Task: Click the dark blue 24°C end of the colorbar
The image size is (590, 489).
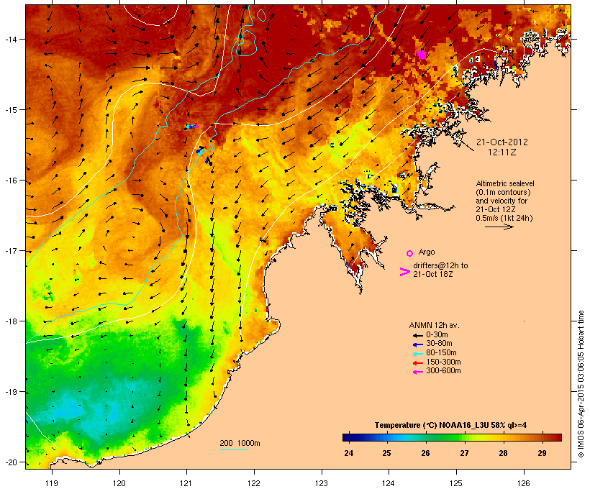Action: click(x=348, y=437)
